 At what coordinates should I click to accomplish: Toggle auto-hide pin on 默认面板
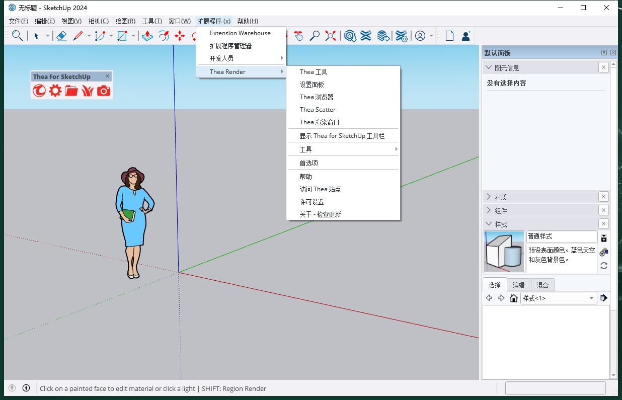[604, 53]
